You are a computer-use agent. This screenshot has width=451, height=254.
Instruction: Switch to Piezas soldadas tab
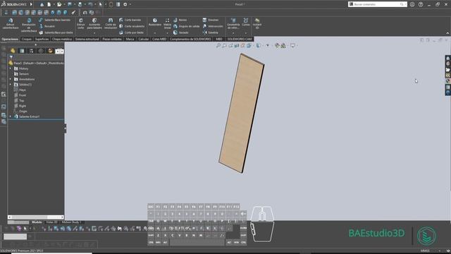[x=112, y=39]
